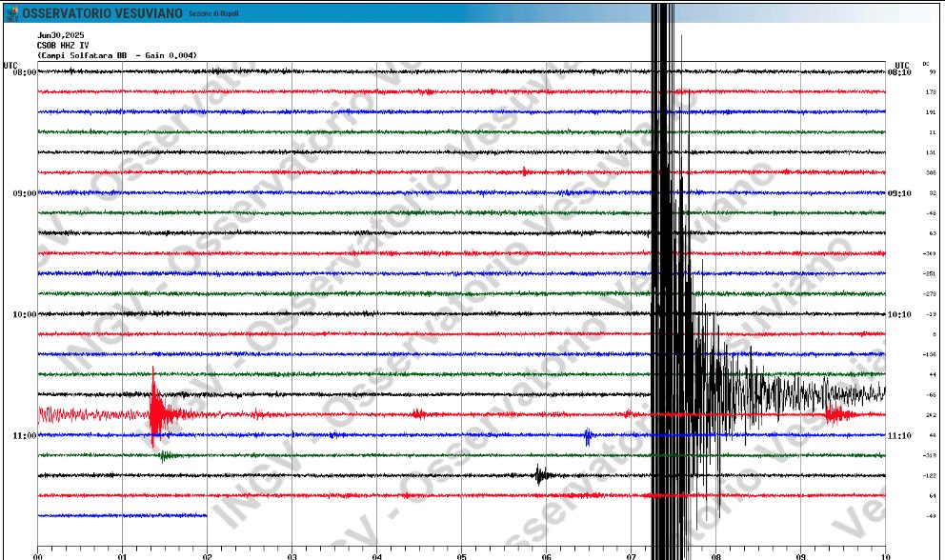945x560 pixels.
Task: Click the right "09:10" time label
Action: coord(899,193)
